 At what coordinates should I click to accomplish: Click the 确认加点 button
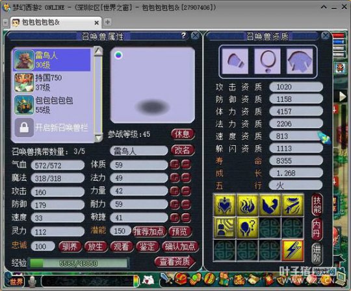pos(180,246)
